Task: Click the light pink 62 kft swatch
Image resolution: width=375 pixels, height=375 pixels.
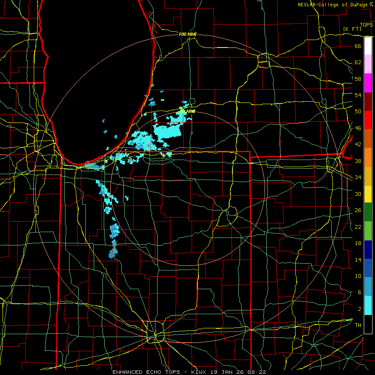Action: tap(368, 64)
